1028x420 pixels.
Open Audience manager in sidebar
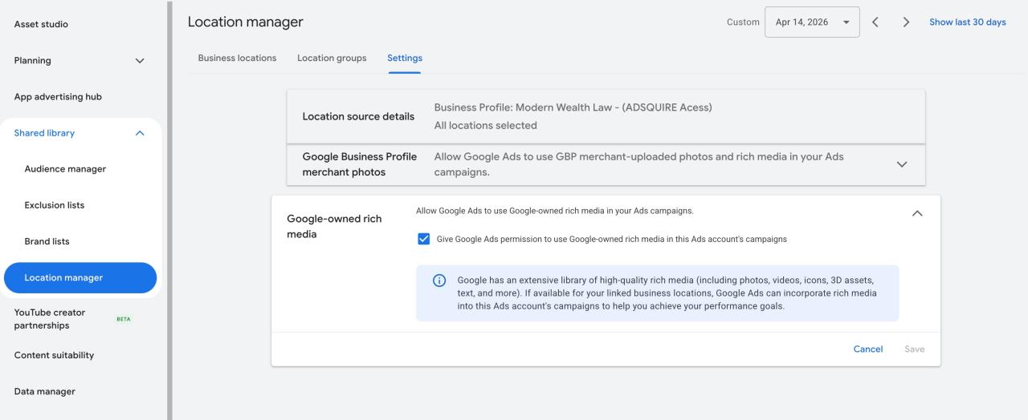point(65,169)
